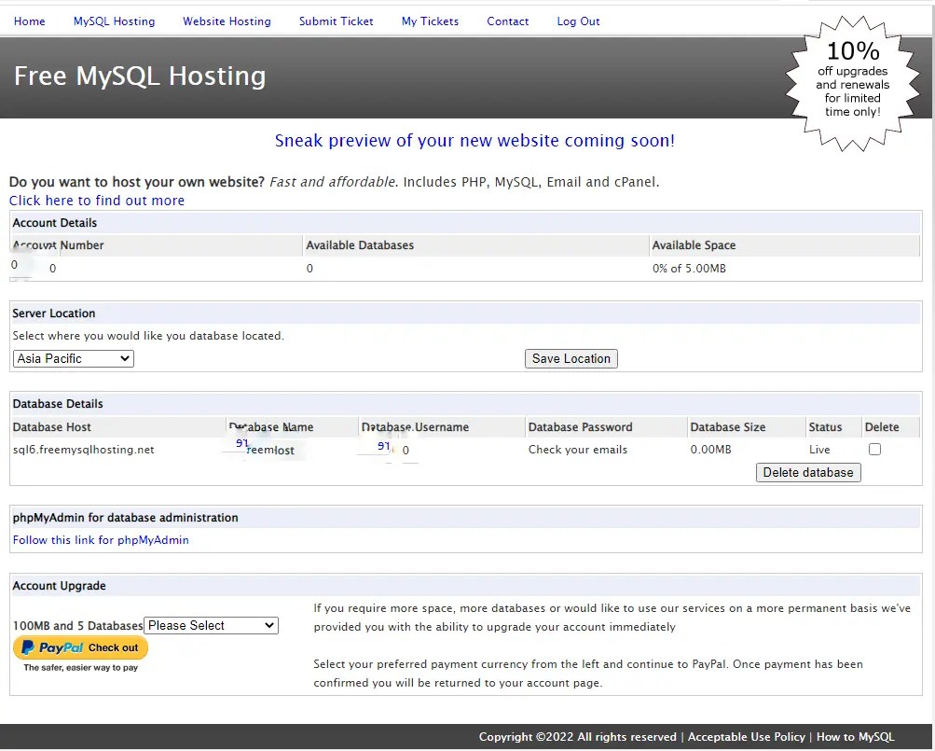Follow the phpMyAdmin link

coord(100,539)
